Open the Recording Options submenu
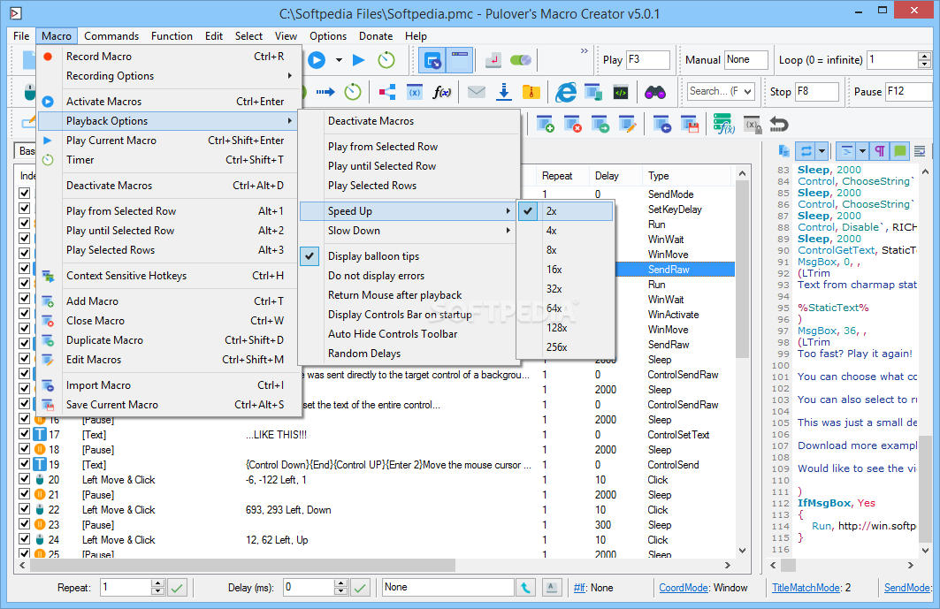This screenshot has width=940, height=609. pyautogui.click(x=167, y=76)
